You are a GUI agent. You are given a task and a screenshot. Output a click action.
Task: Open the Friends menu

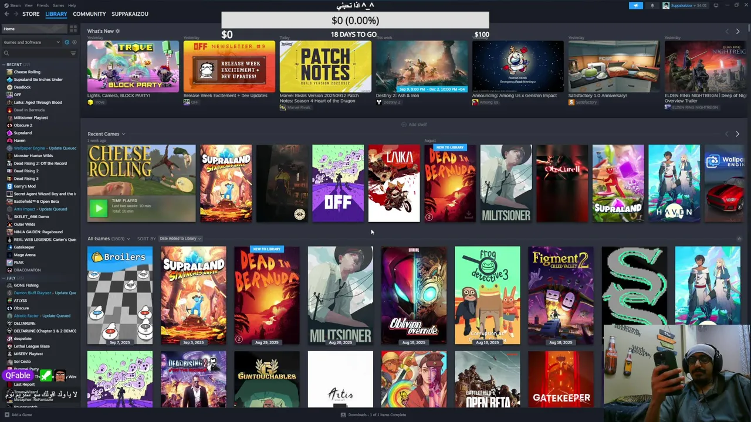point(43,5)
